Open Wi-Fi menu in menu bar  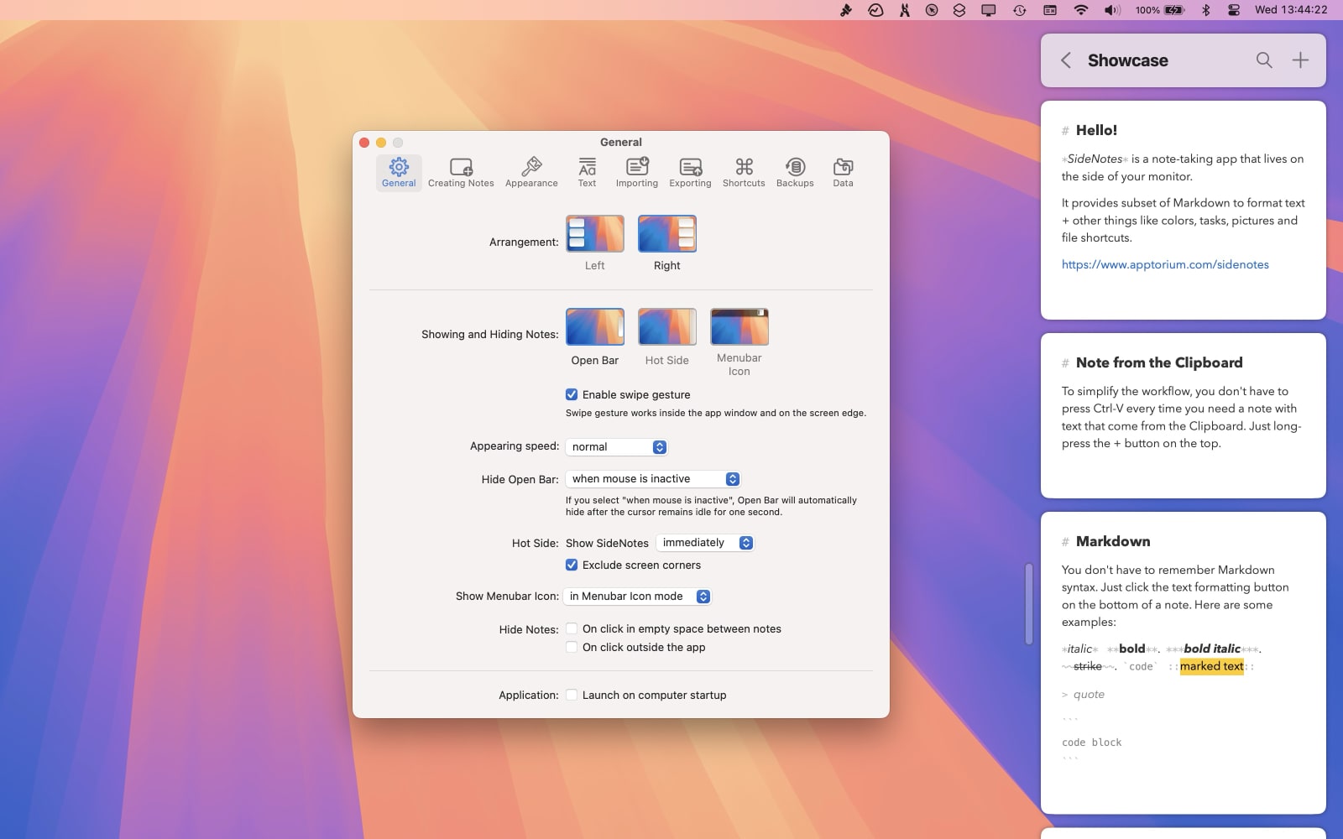coord(1081,10)
